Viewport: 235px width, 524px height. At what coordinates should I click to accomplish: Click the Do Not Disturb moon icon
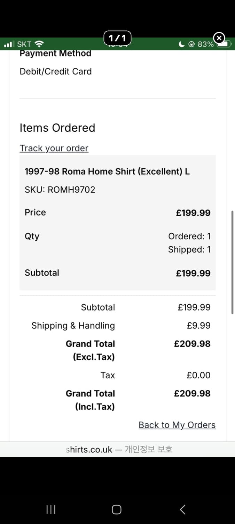pyautogui.click(x=181, y=44)
